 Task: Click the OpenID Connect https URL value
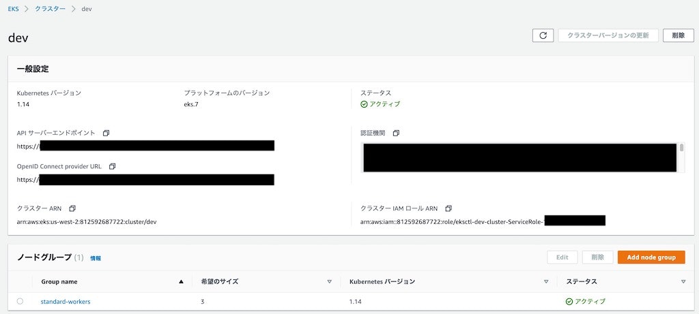pos(145,180)
